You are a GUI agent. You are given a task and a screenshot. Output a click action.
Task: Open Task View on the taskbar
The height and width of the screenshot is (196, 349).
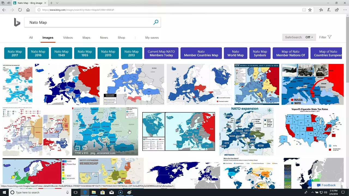coord(76,192)
